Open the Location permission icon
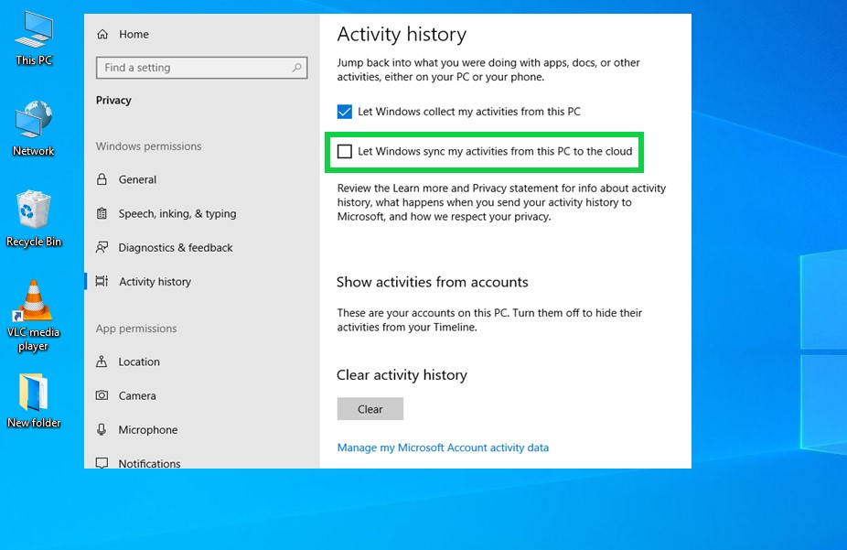847x550 pixels. coord(102,361)
